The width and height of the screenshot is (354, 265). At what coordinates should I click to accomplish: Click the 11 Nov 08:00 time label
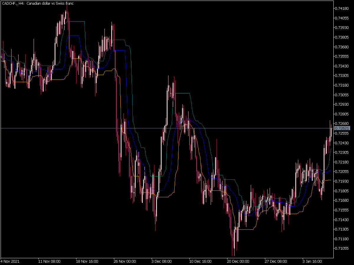pyautogui.click(x=49, y=261)
